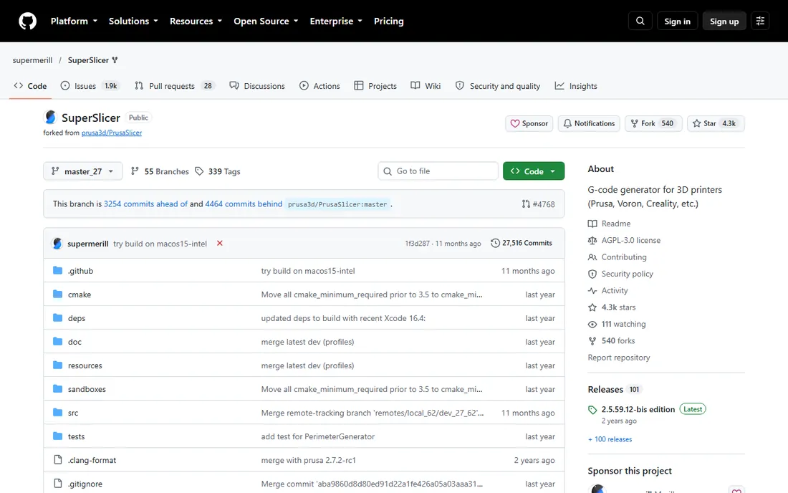Open Report repository link

(x=619, y=358)
